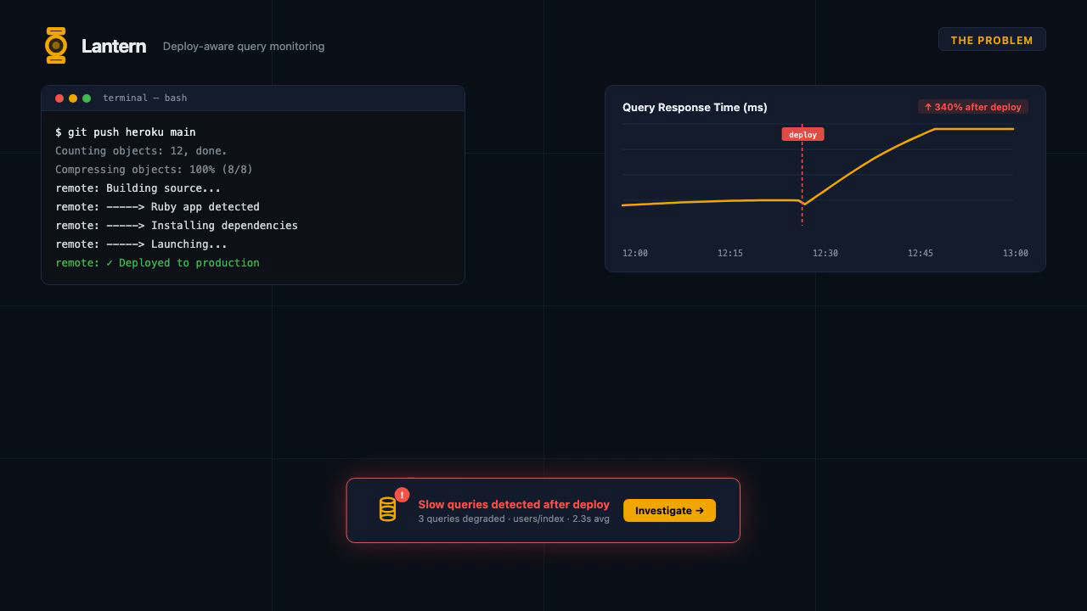Open THE PROBLEM section
Screen dimensions: 1087x611
pos(992,39)
